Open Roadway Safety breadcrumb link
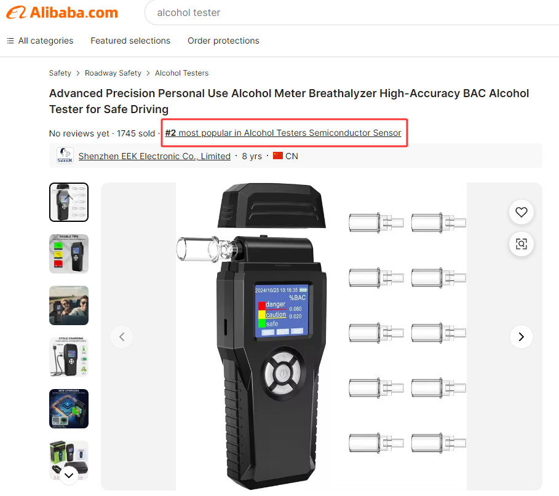The width and height of the screenshot is (559, 496). 113,73
